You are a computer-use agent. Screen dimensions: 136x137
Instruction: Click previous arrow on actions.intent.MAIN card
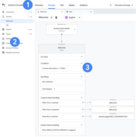49,30
